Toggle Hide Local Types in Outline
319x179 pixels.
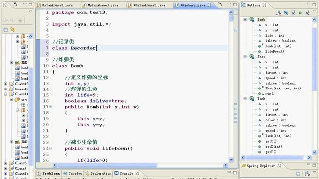point(307,13)
